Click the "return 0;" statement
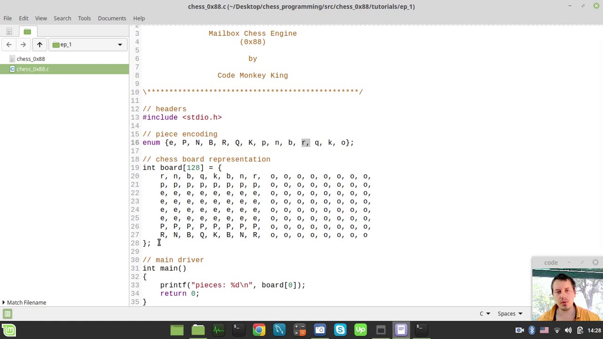The width and height of the screenshot is (603, 339). click(180, 293)
